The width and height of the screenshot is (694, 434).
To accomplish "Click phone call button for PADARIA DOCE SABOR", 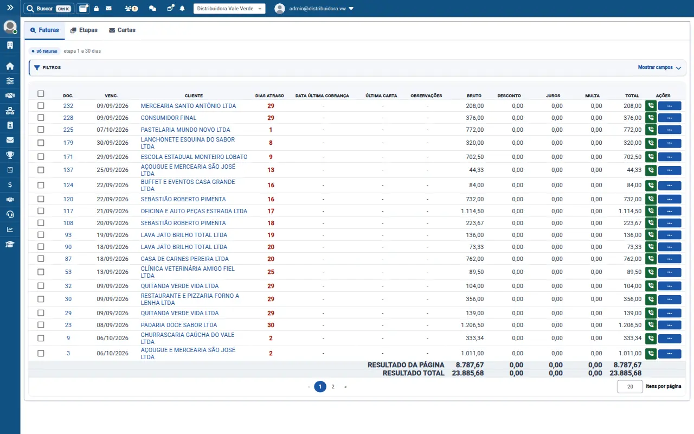I will [x=651, y=325].
